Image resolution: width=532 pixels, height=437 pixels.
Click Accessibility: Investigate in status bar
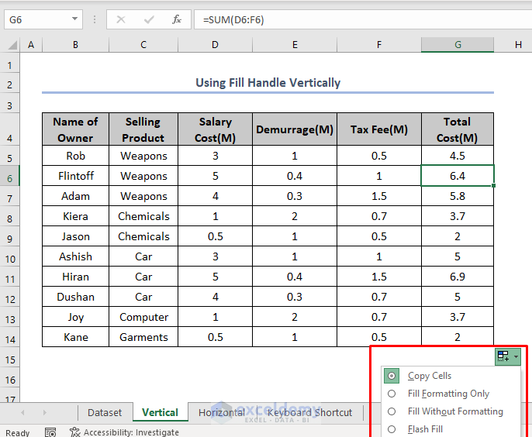[x=124, y=432]
